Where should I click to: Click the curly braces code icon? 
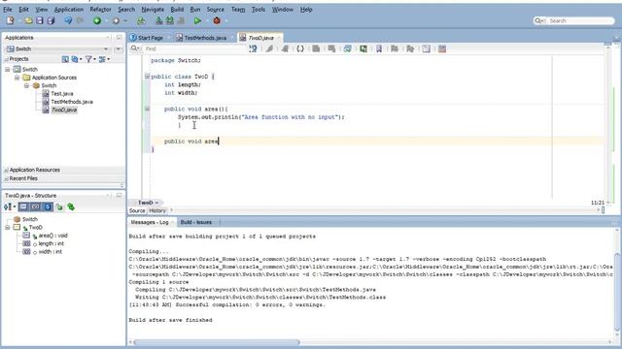300,48
